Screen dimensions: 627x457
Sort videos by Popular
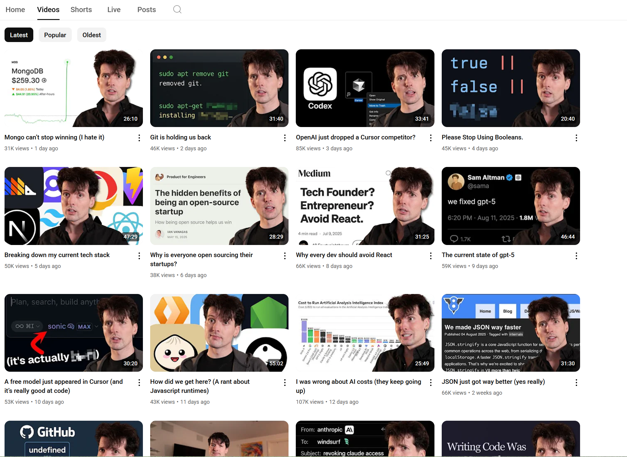coord(55,35)
